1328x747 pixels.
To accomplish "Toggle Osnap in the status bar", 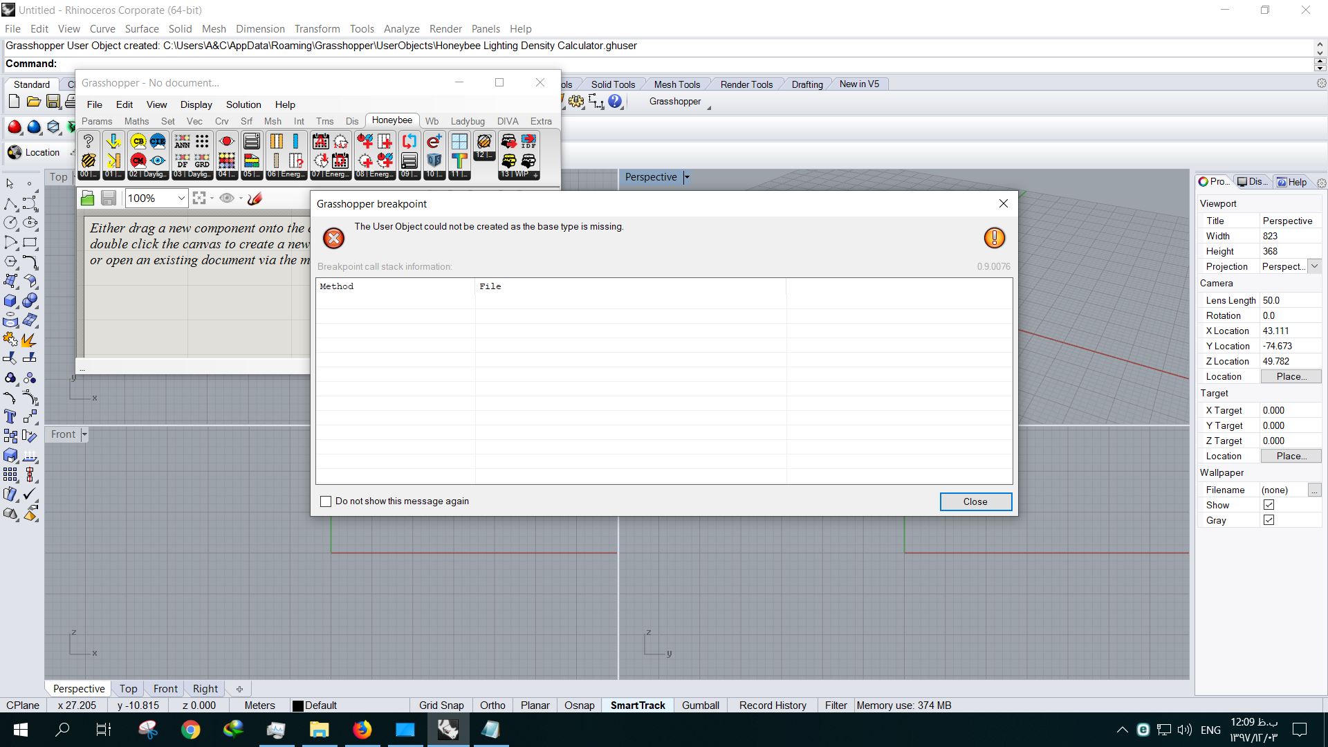I will (x=579, y=705).
